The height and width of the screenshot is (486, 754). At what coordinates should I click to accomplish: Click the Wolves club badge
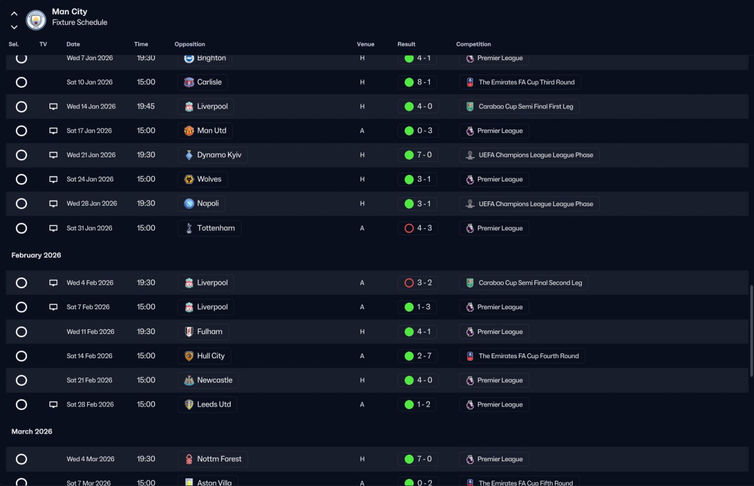click(189, 179)
